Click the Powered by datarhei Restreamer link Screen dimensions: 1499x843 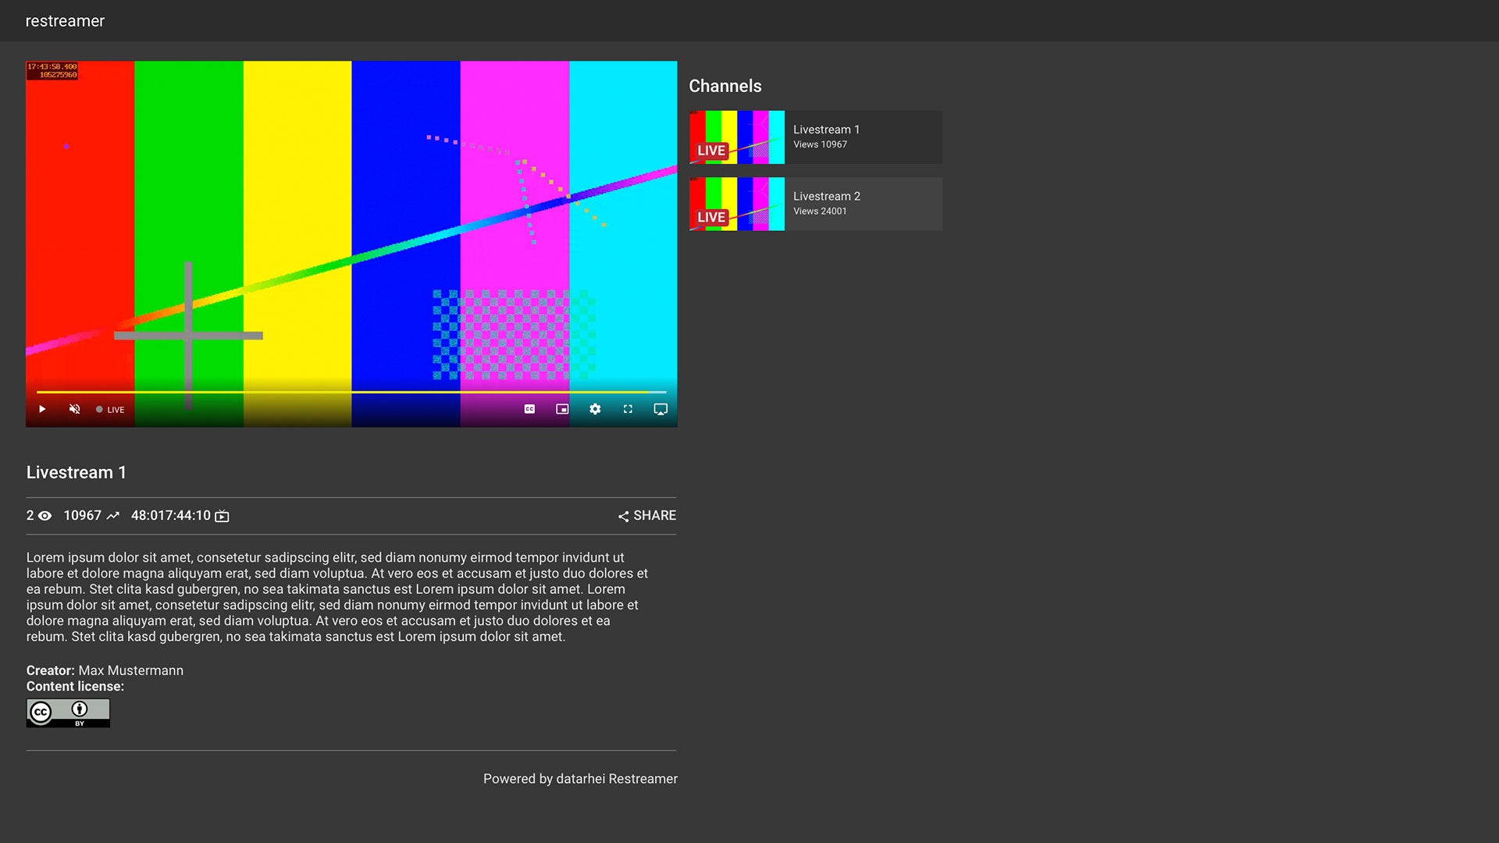click(580, 778)
